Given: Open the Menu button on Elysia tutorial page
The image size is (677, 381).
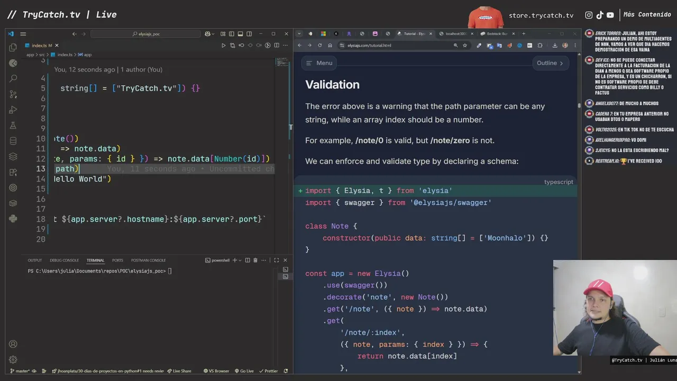Looking at the screenshot, I should 319,63.
